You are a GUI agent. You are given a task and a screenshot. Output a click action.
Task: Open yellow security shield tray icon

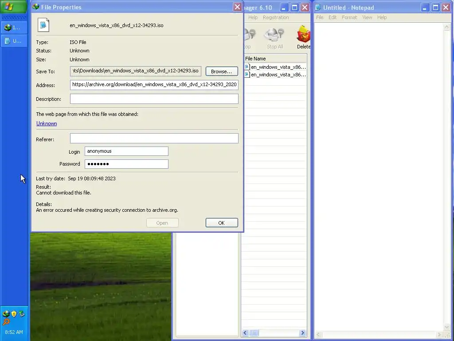pyautogui.click(x=14, y=314)
